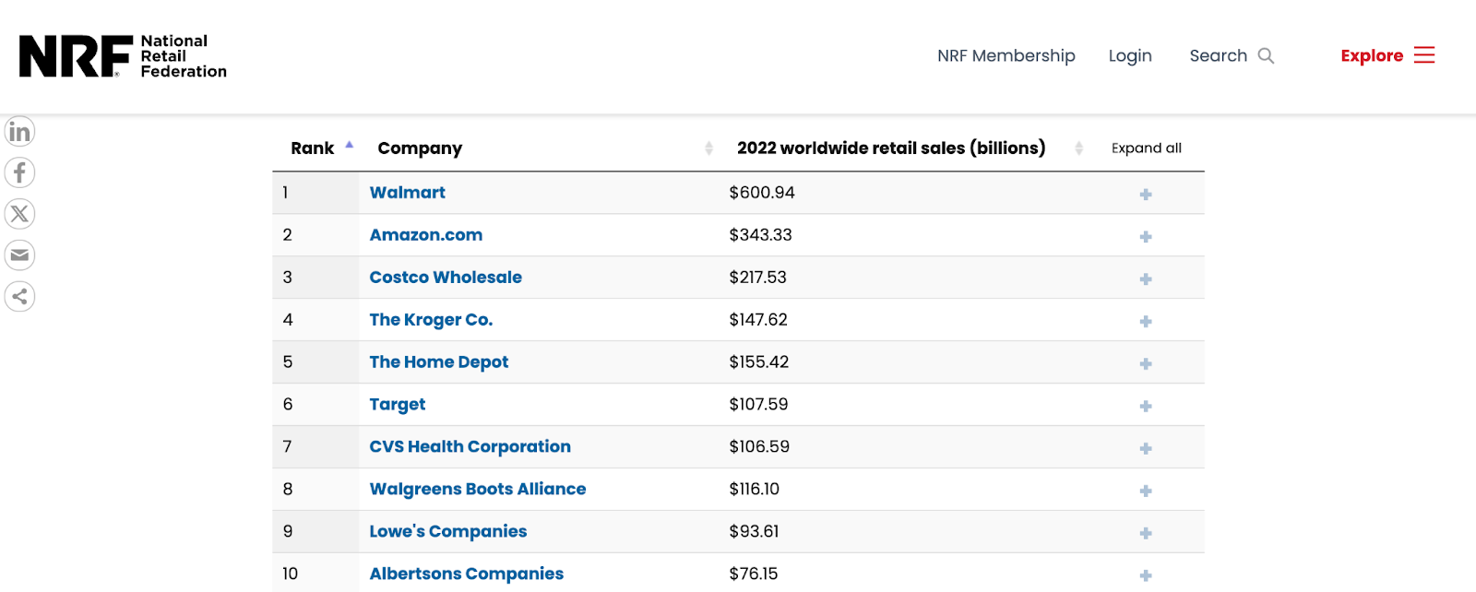This screenshot has height=592, width=1476.
Task: Open the generic share icon
Action: 19,297
